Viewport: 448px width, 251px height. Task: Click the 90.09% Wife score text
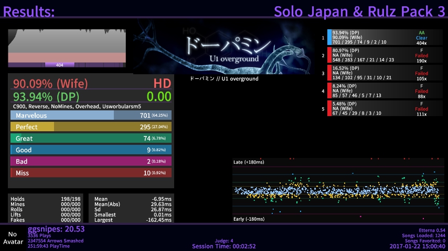pos(51,84)
